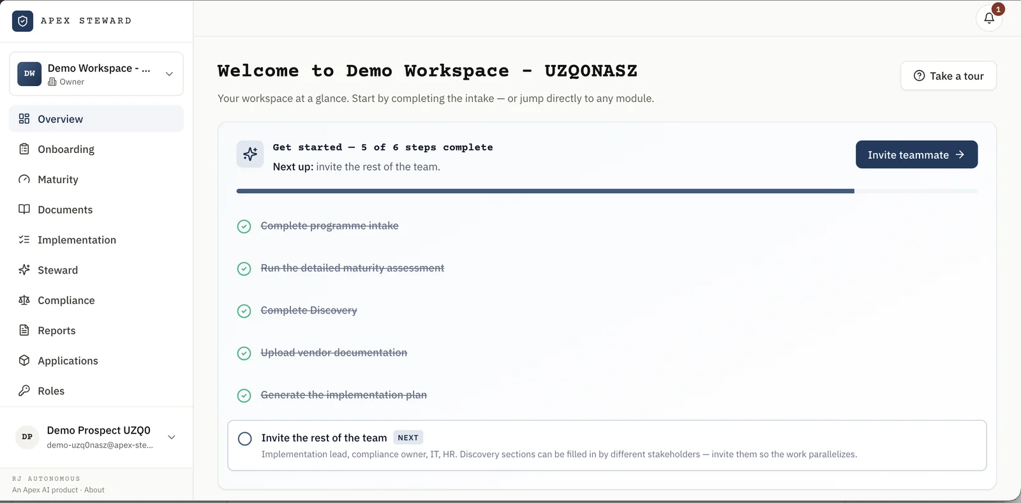Click the Reports file icon

pos(24,330)
